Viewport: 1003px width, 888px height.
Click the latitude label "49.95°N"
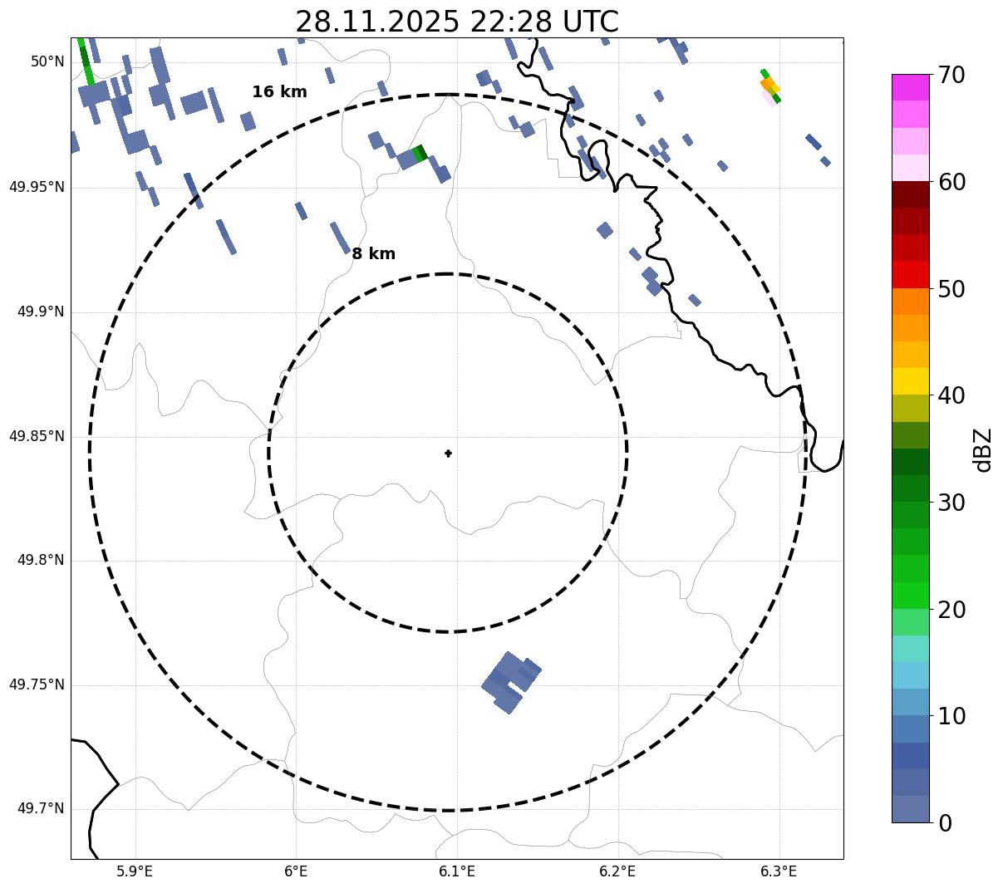click(37, 187)
